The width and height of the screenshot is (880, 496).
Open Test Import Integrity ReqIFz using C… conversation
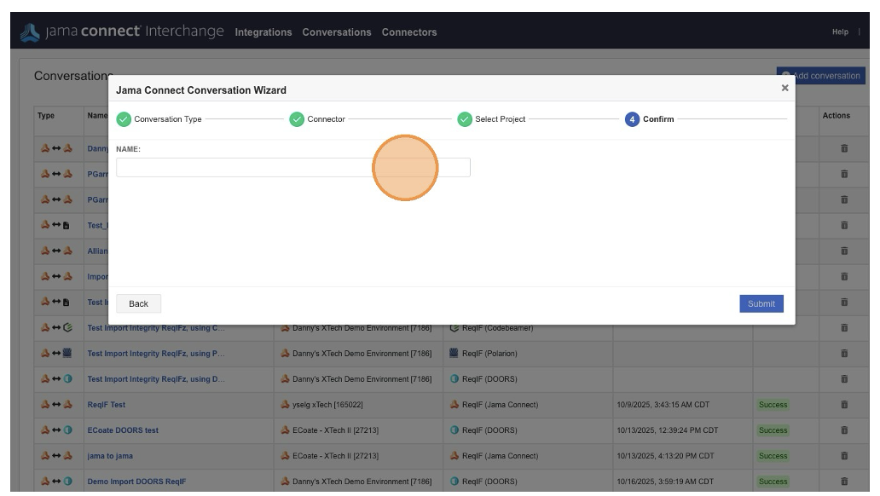click(x=156, y=327)
